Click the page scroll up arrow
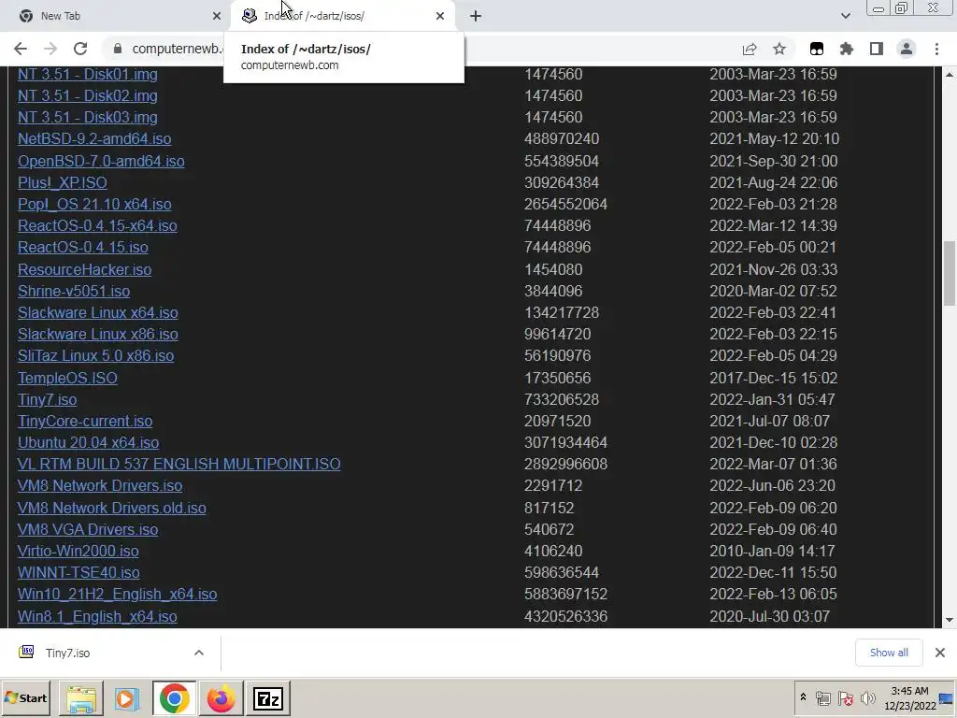The width and height of the screenshot is (957, 718). point(950,75)
